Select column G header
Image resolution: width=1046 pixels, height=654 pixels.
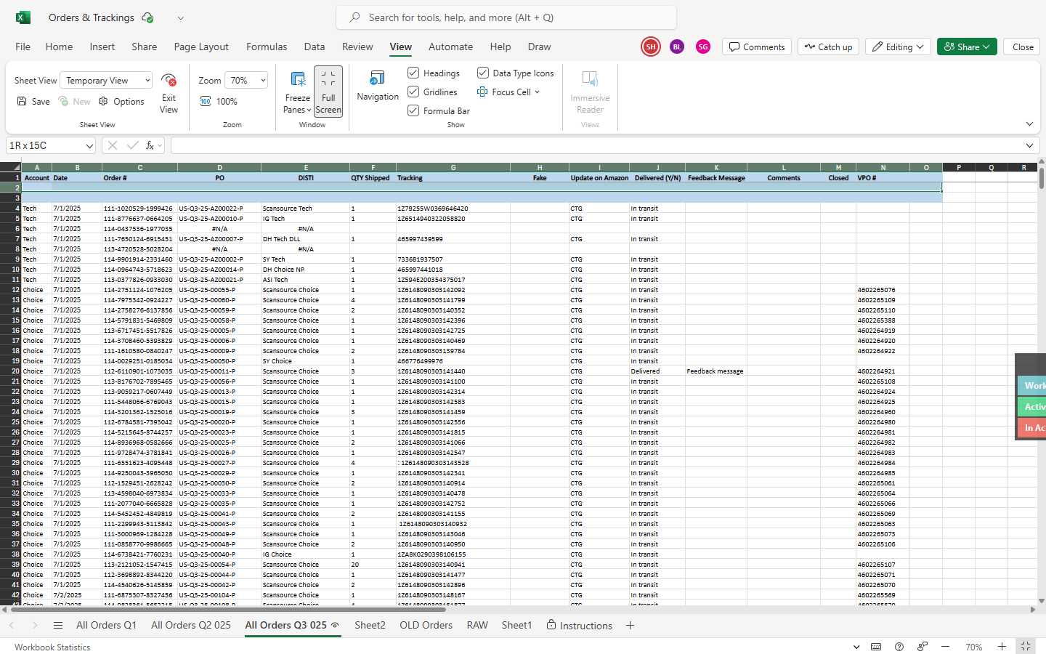point(453,167)
